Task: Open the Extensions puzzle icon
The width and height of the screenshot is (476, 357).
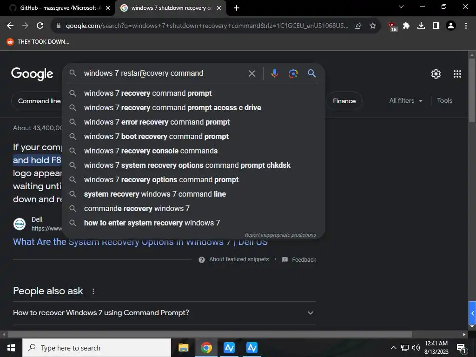Action: point(406,26)
